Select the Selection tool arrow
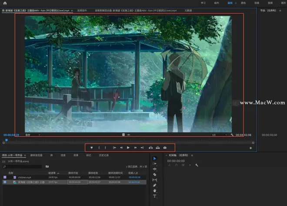This screenshot has width=287, height=206. click(155, 159)
